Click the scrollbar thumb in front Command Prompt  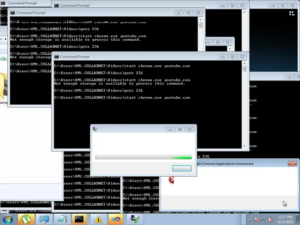tap(244, 69)
